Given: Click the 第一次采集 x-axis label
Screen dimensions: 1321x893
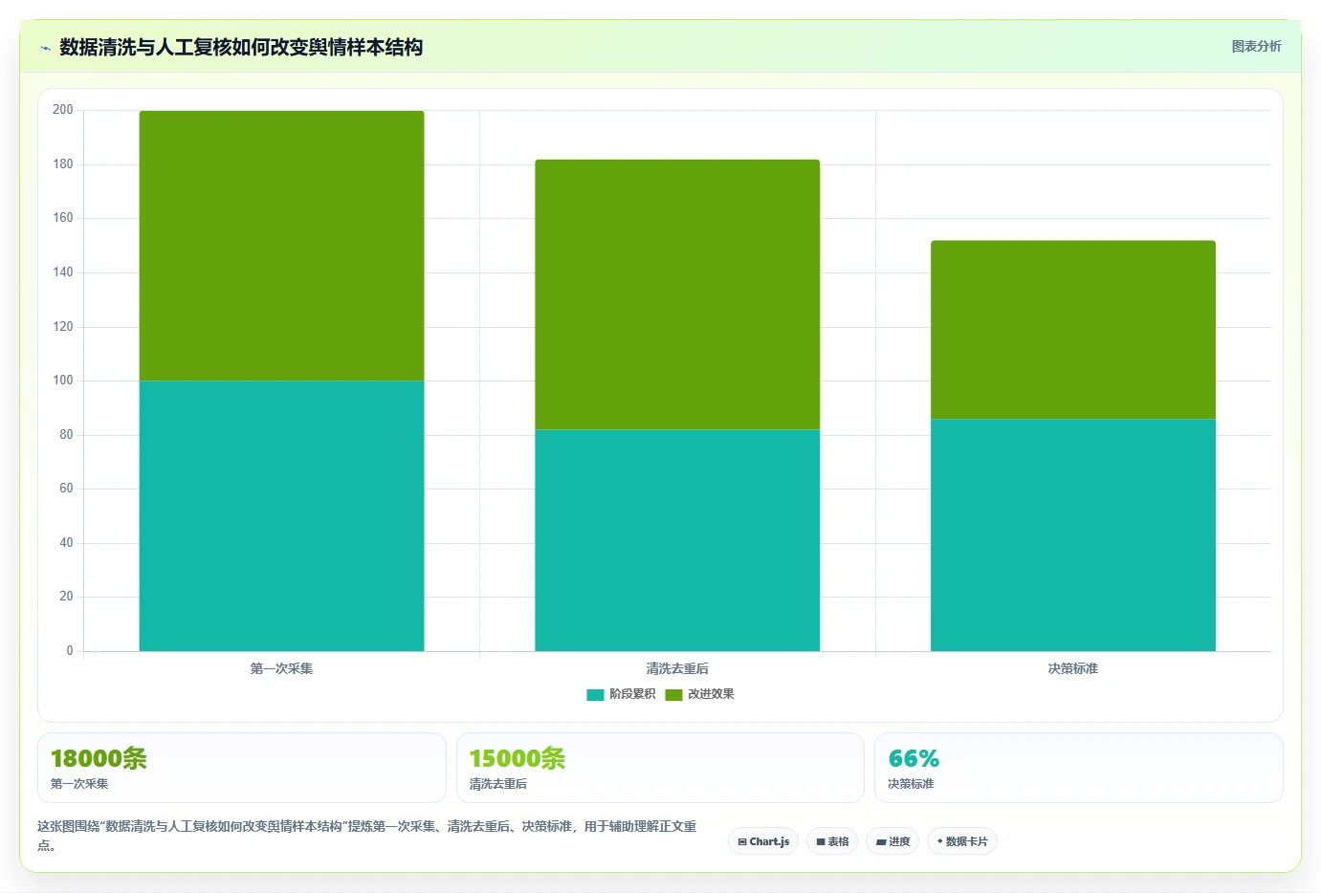Looking at the screenshot, I should click(x=281, y=668).
